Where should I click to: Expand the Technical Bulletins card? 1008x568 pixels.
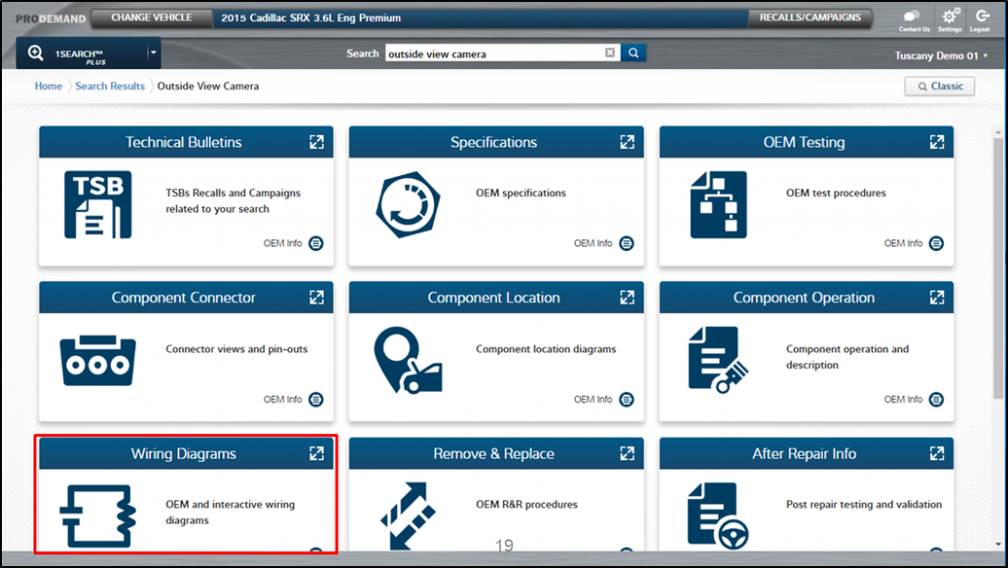pos(316,142)
